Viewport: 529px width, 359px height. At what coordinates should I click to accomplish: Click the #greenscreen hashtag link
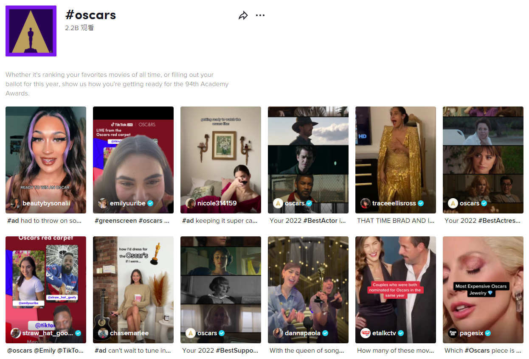116,221
